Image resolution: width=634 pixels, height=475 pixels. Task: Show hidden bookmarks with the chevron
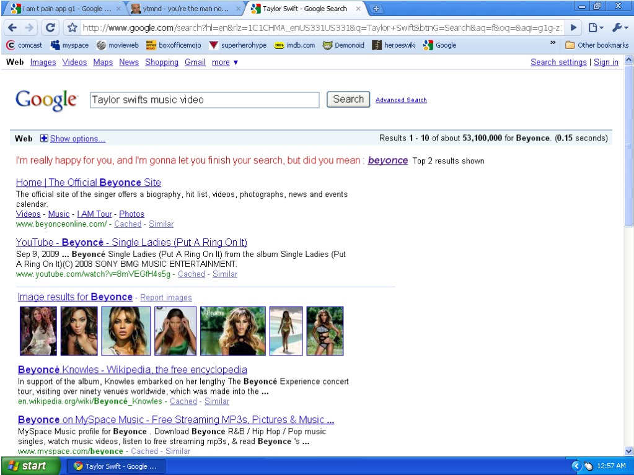553,43
